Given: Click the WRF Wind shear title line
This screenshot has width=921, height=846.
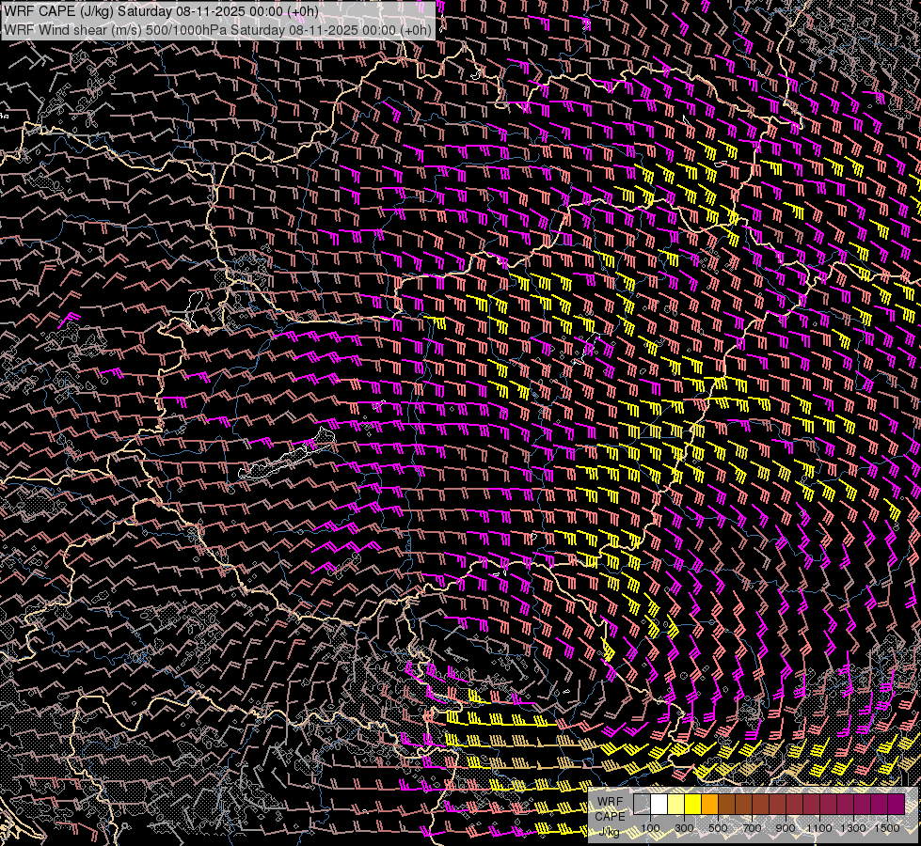Looking at the screenshot, I should click(x=217, y=29).
